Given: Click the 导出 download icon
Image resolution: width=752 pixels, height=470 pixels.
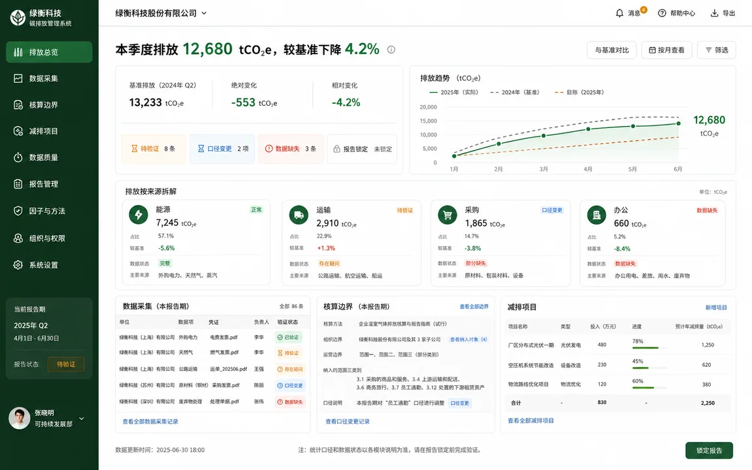Looking at the screenshot, I should tap(714, 14).
